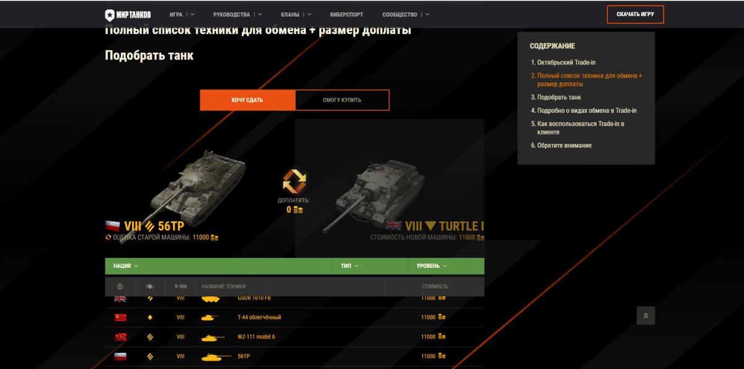The height and width of the screenshot is (369, 744).
Task: Click the trade-in swap arrows icon
Action: pyautogui.click(x=294, y=181)
